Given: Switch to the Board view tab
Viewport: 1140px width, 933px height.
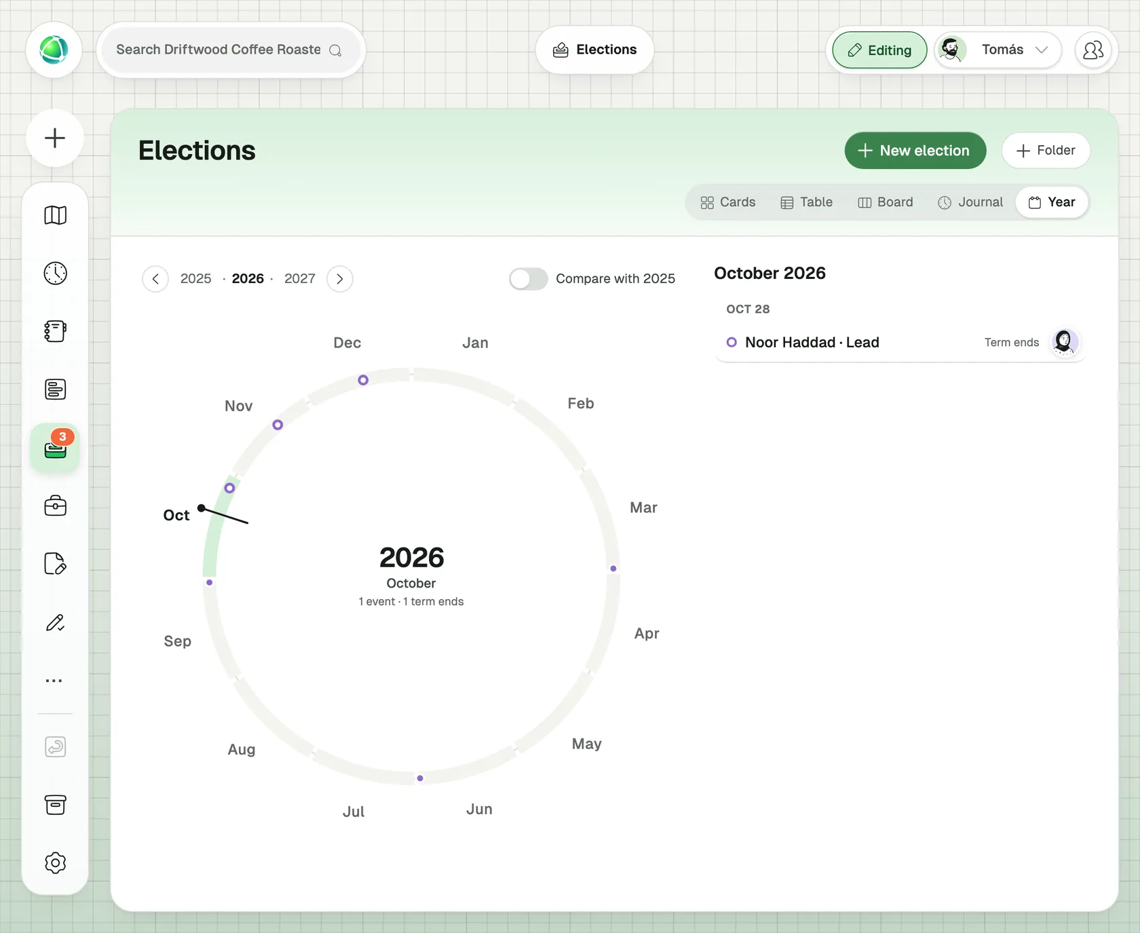Looking at the screenshot, I should click(886, 202).
